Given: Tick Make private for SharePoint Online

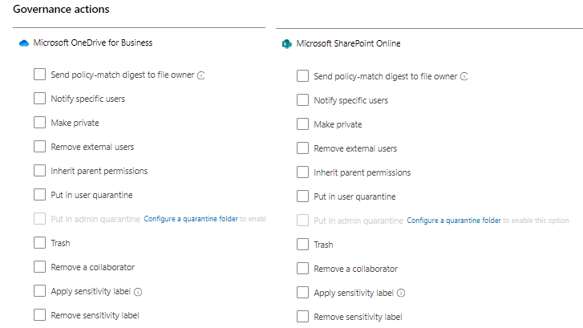Looking at the screenshot, I should pos(302,124).
